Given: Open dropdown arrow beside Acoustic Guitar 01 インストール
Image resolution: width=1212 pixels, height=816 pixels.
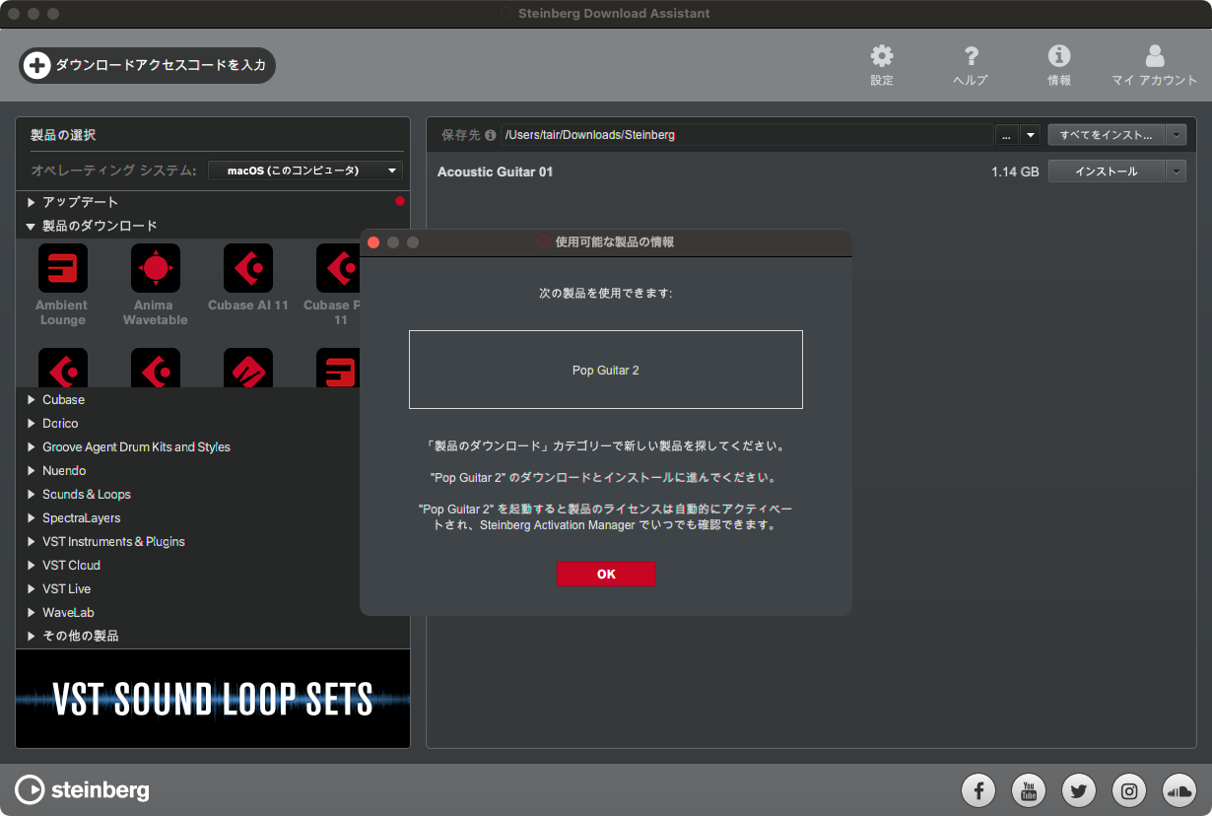Looking at the screenshot, I should coord(1178,171).
